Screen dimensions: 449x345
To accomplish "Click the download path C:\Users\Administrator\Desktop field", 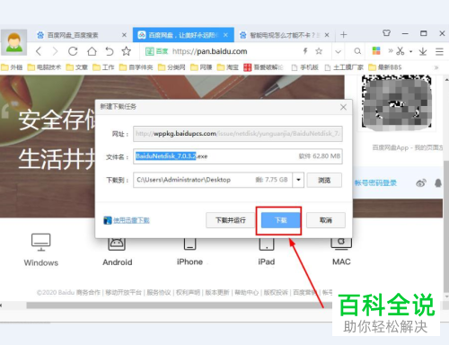I will 213,180.
